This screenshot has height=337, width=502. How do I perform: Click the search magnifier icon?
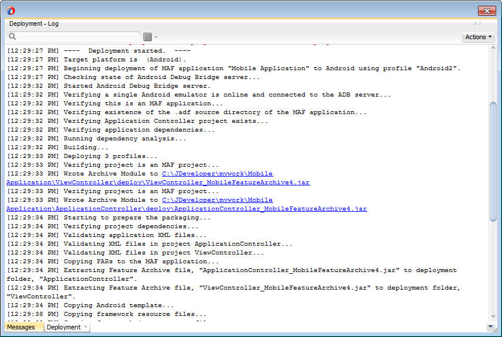tap(12, 36)
